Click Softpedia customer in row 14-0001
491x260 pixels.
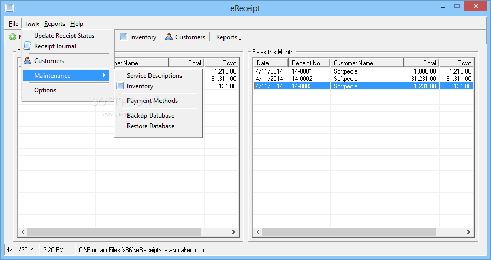point(345,71)
